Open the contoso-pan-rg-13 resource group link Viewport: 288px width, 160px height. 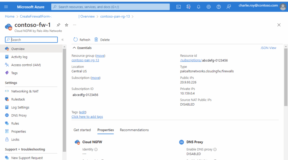pos(85,60)
